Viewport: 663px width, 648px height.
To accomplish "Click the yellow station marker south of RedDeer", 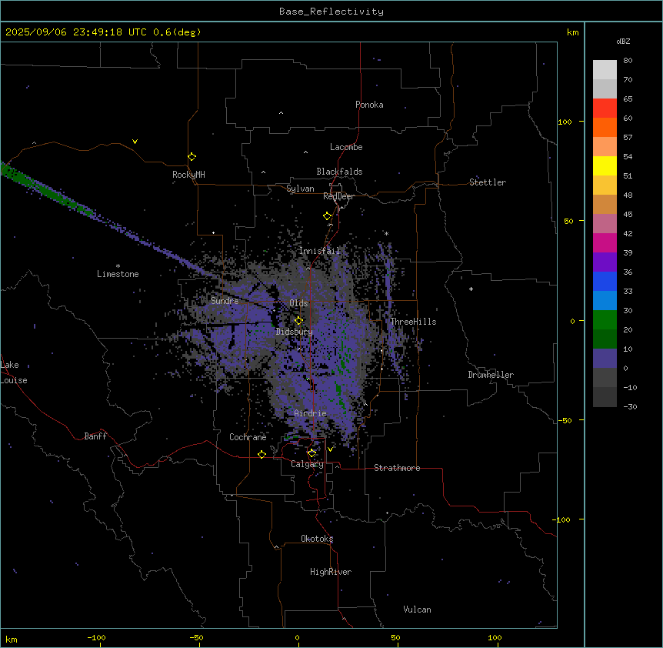I will (327, 216).
